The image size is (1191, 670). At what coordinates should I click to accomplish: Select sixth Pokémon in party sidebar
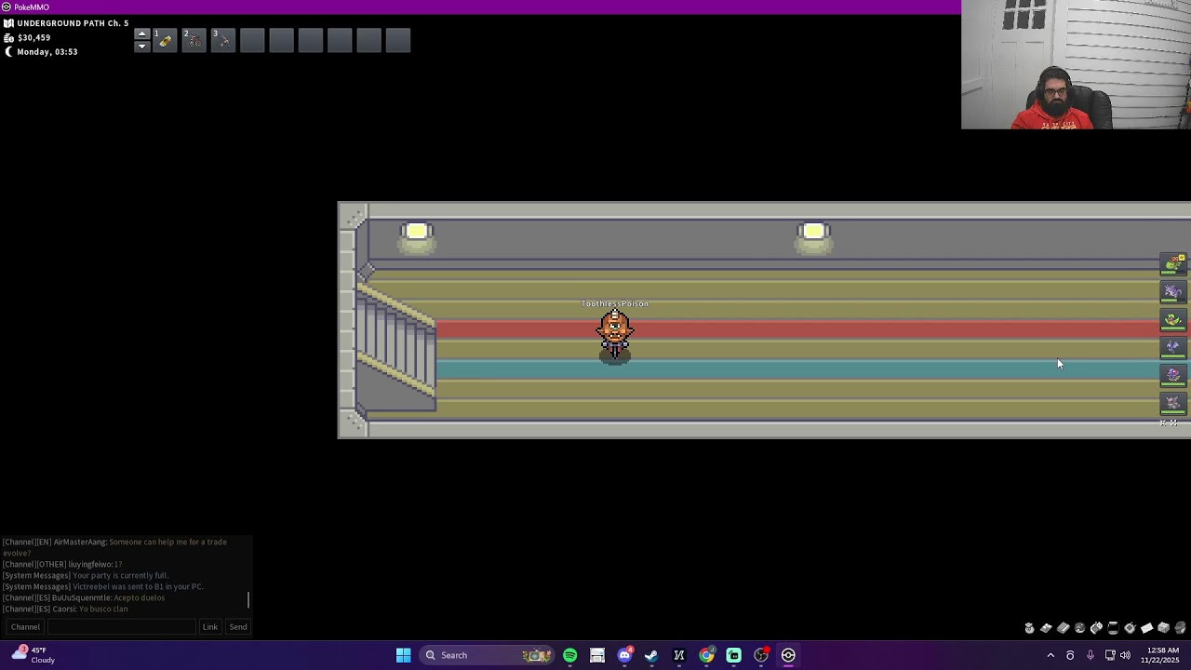coord(1172,404)
